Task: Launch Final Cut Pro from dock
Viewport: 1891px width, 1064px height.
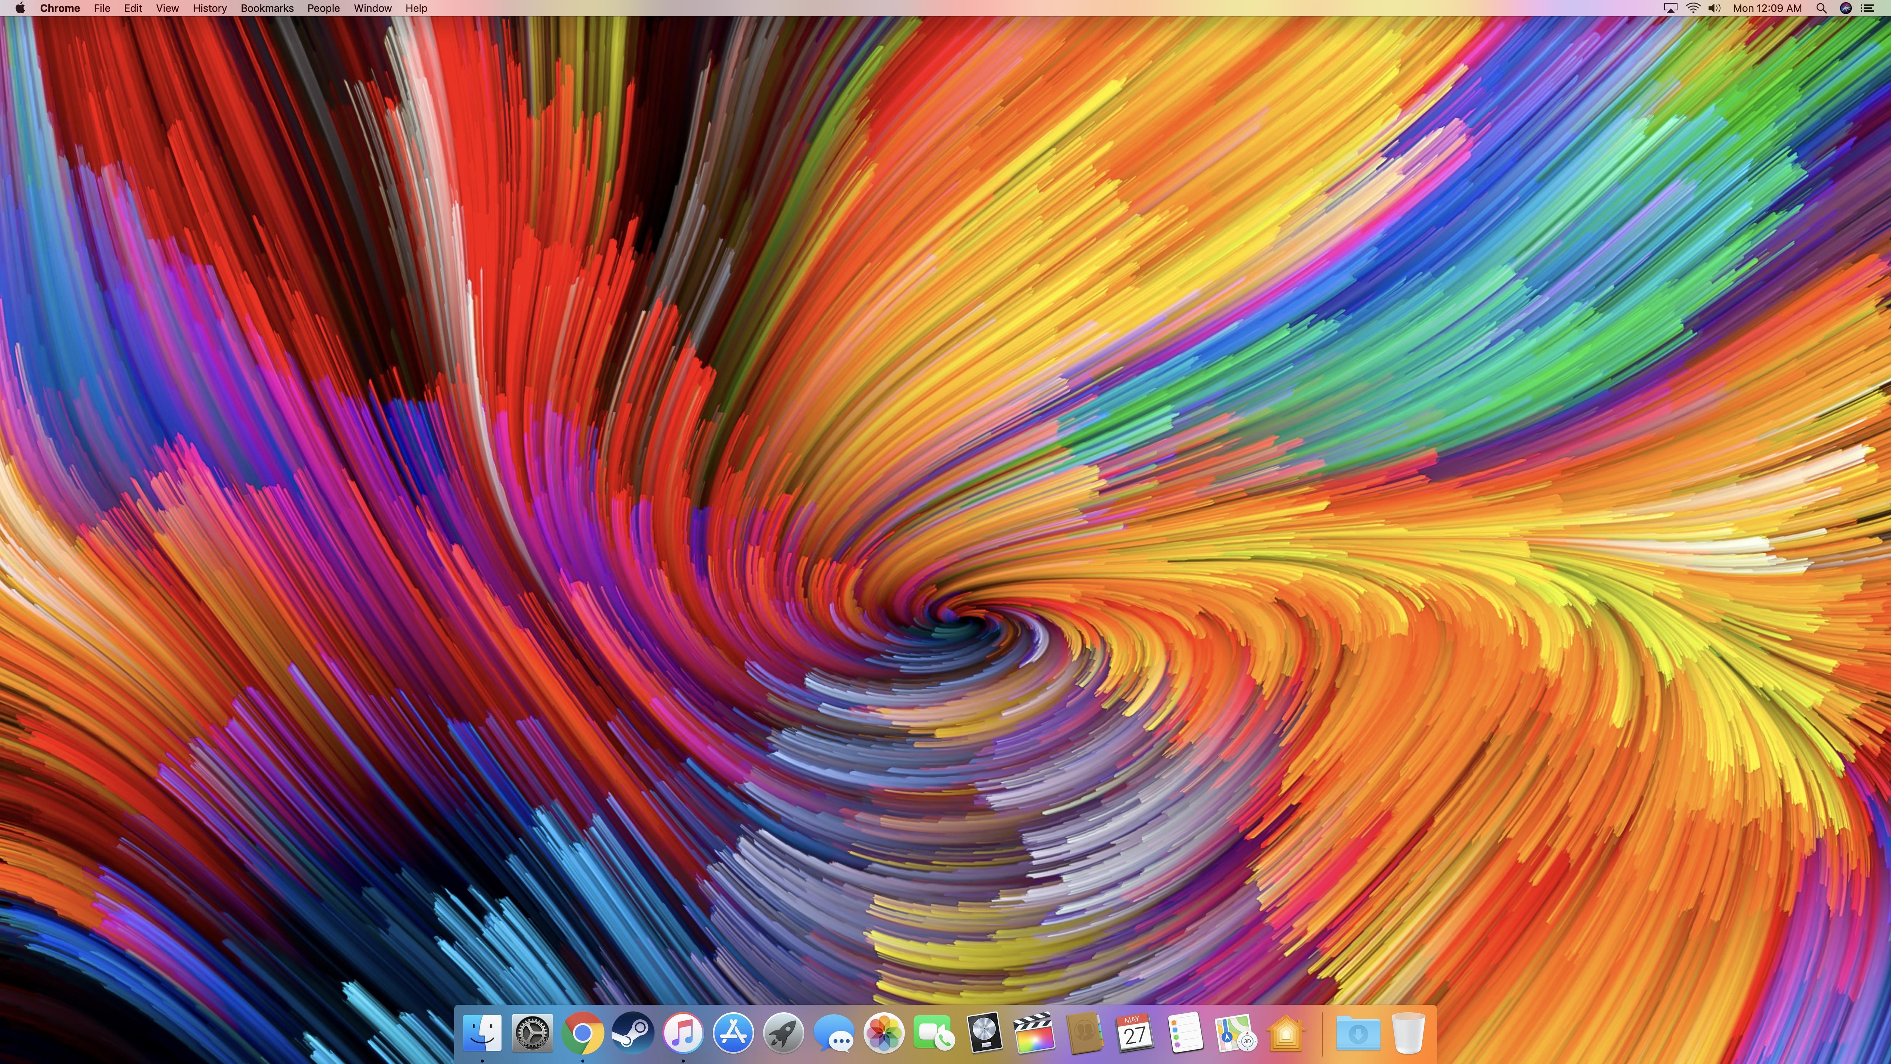Action: click(1034, 1033)
